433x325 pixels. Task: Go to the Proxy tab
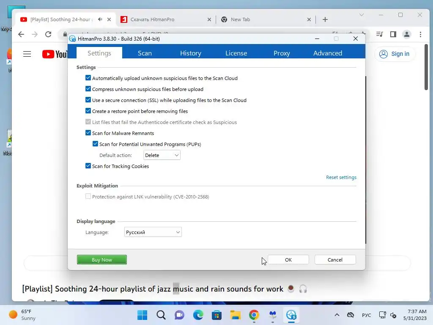tap(282, 53)
